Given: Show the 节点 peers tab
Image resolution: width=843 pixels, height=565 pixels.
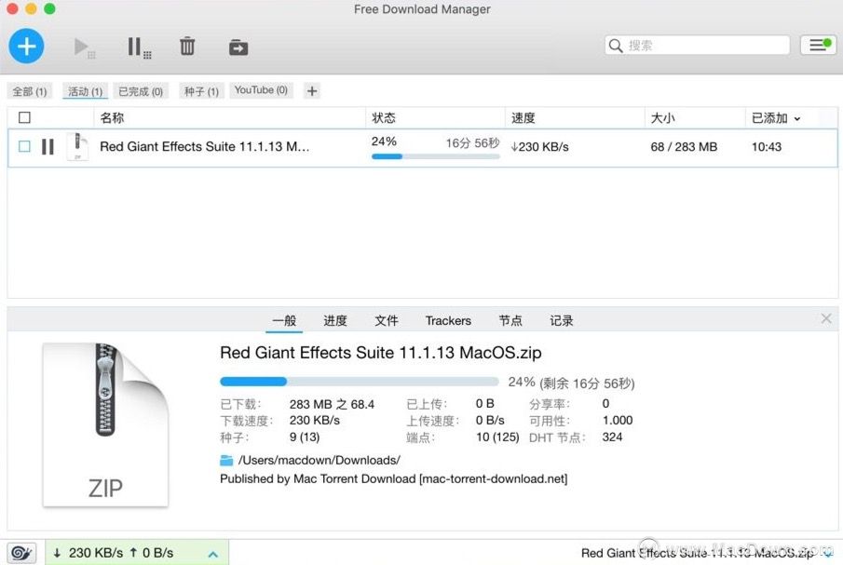Looking at the screenshot, I should click(510, 320).
